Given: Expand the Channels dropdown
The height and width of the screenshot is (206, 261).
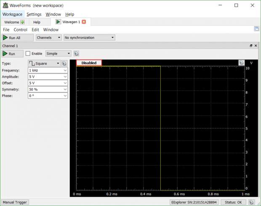Looking at the screenshot, I should [49, 37].
